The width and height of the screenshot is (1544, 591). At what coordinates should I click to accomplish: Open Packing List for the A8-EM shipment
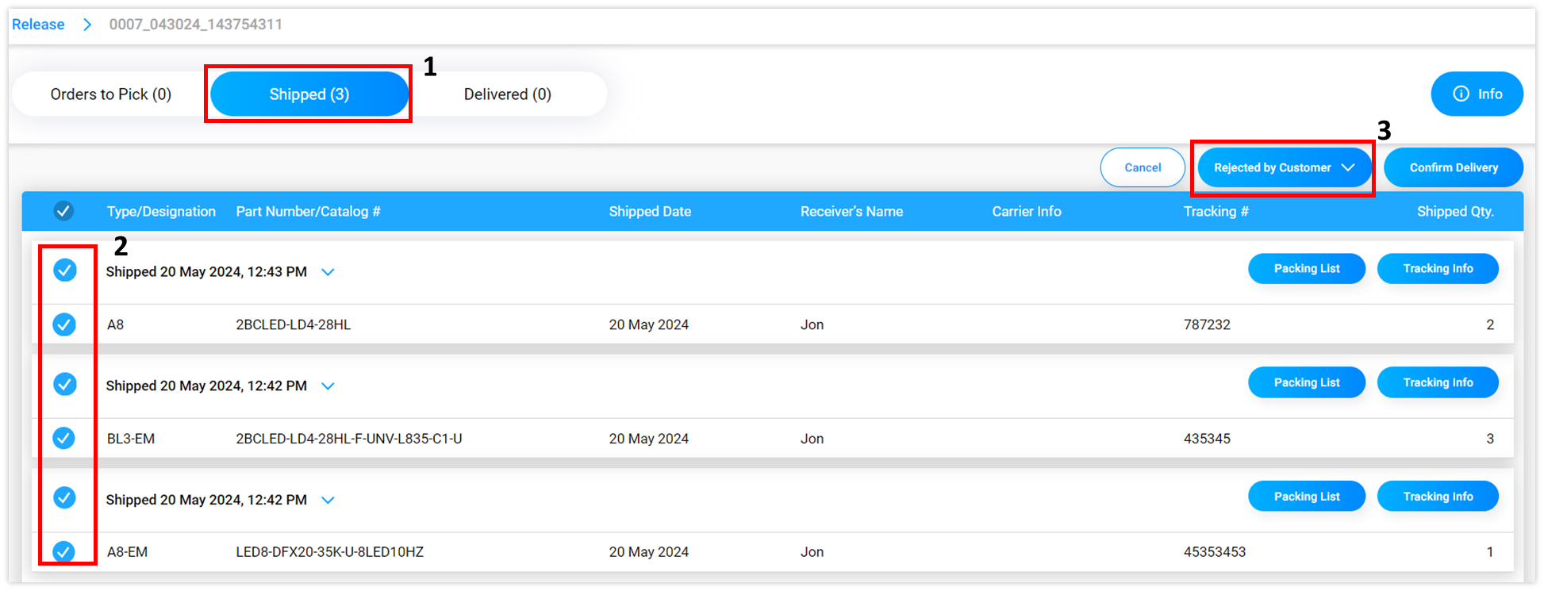[x=1307, y=496]
